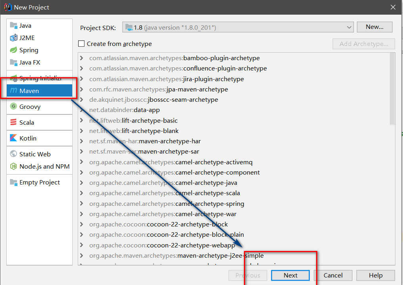
Task: Select camel-archetype-scala row
Action: point(234,193)
